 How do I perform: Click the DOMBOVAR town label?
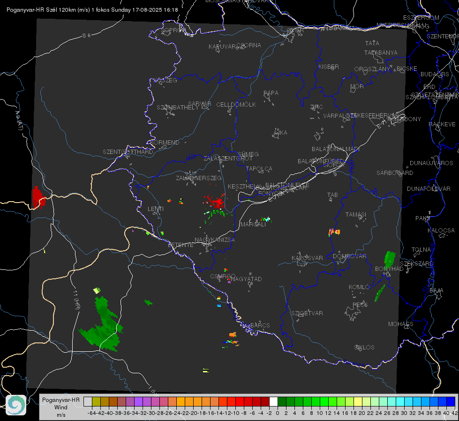click(x=349, y=256)
